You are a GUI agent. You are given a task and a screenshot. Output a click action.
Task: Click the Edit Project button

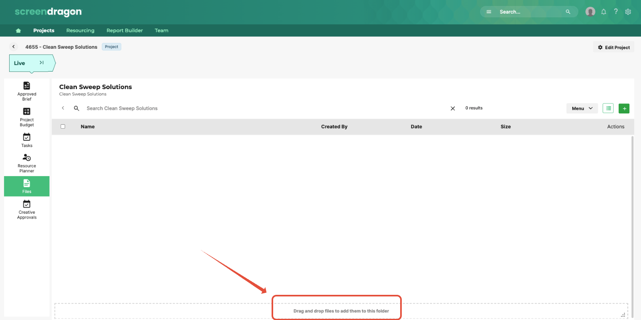coord(614,47)
